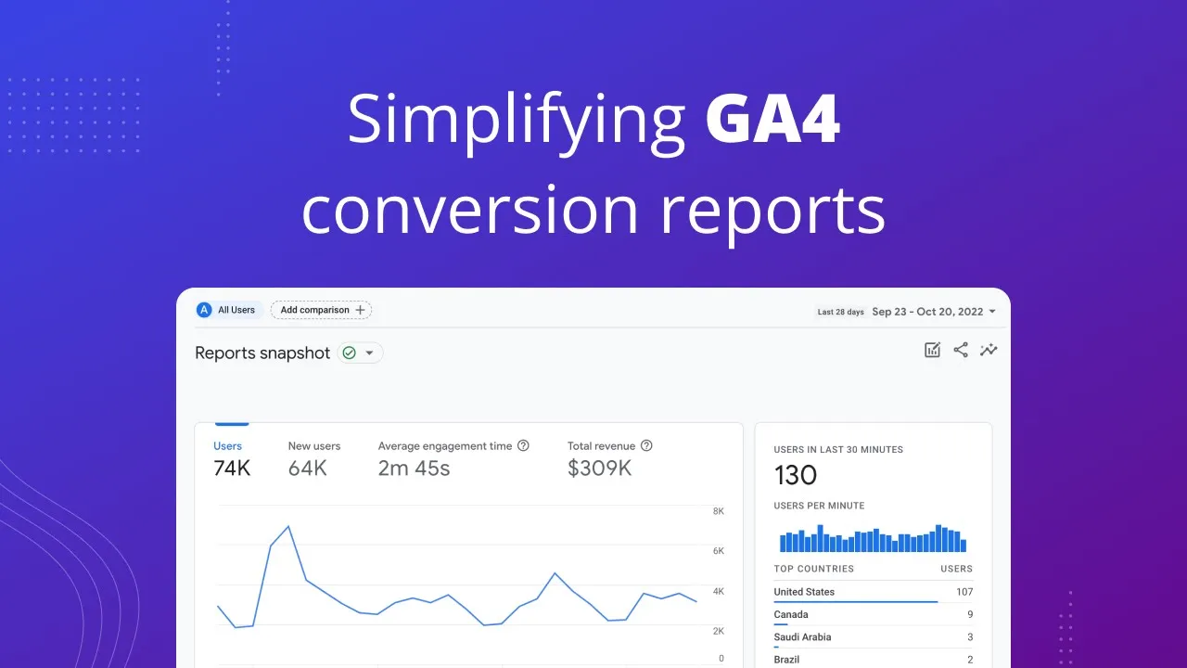The image size is (1187, 668).
Task: Click the Users in last 30 minutes heading
Action: [x=838, y=449]
